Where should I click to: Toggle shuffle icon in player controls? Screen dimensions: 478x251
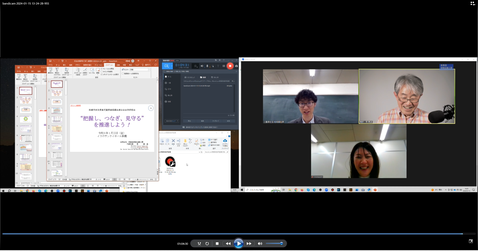(x=199, y=243)
